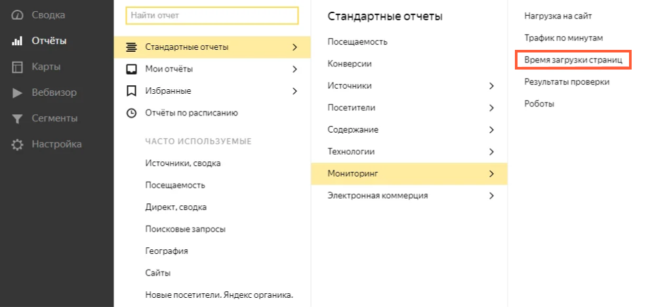671x307 pixels.
Task: Open the Источники, сводка report
Action: coord(183,163)
